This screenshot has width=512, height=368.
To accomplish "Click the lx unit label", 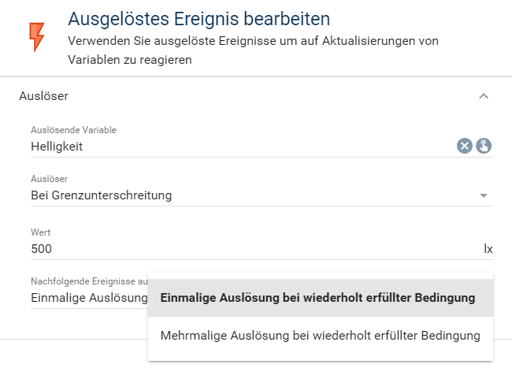I will point(488,249).
